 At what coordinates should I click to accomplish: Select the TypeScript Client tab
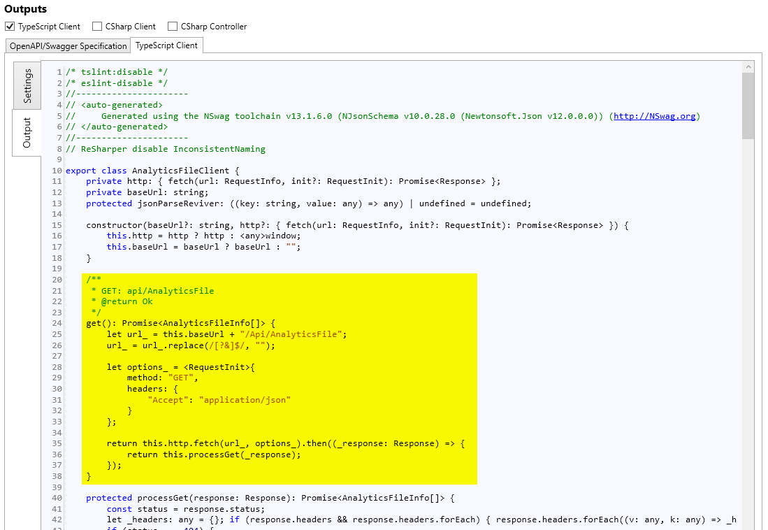(166, 45)
